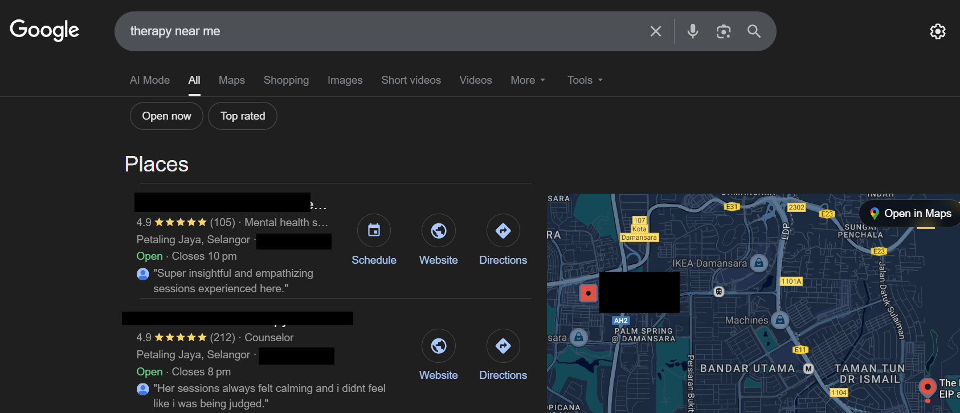This screenshot has height=413, width=960.
Task: Open Google Lens image search icon
Action: pos(724,31)
